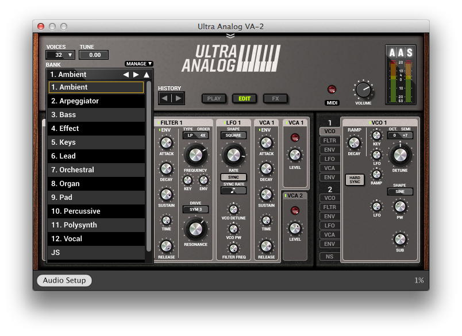Click the Filter 1 Frequency knob
462x336 pixels.
click(195, 155)
